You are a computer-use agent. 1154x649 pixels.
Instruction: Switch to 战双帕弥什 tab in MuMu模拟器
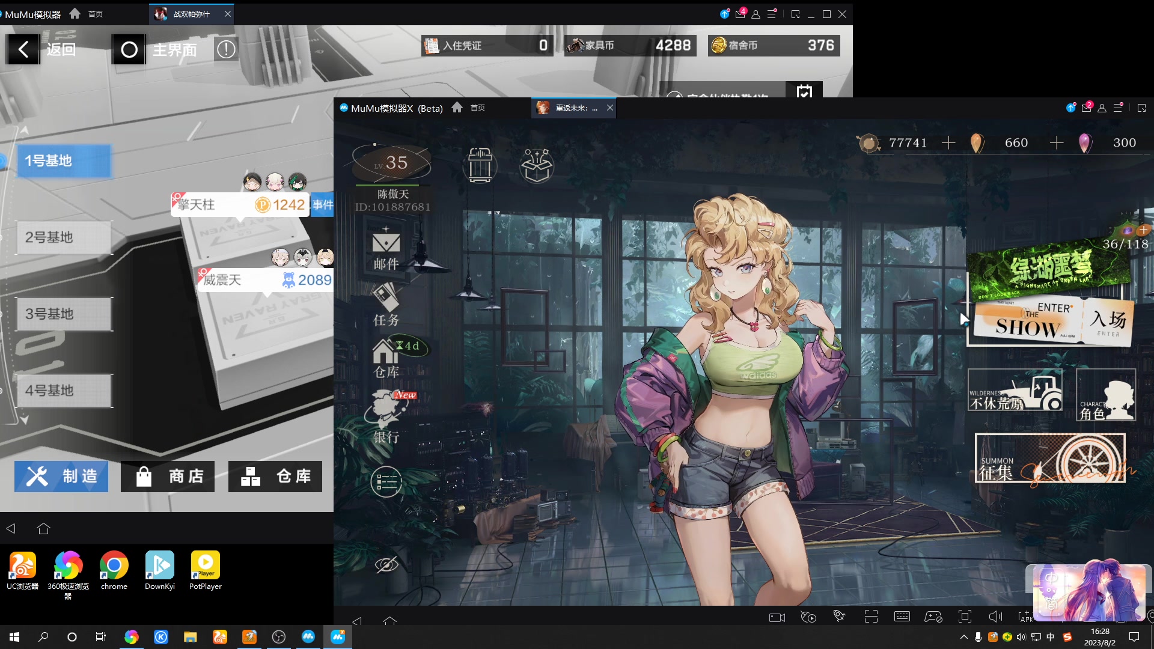[191, 14]
